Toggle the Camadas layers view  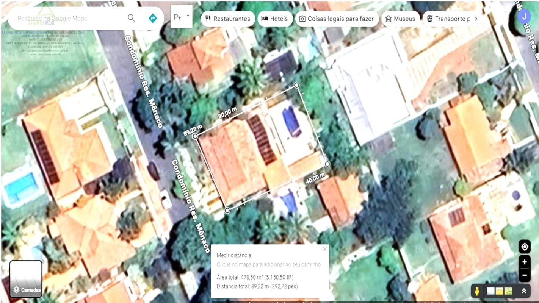tap(26, 279)
